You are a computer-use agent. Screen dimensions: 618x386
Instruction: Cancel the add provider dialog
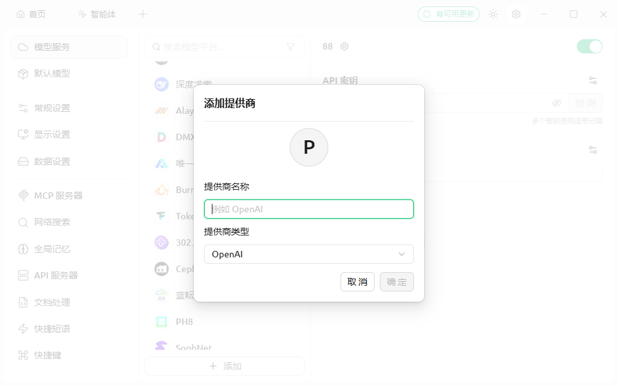pyautogui.click(x=357, y=282)
